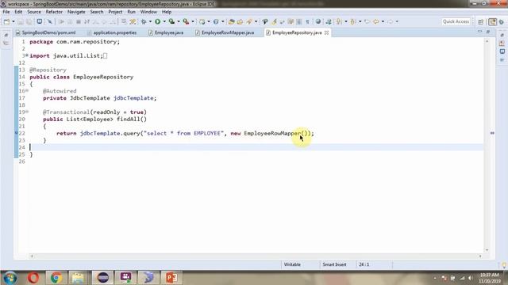Click the External Tools run icon
The height and width of the screenshot is (285, 508).
(186, 21)
